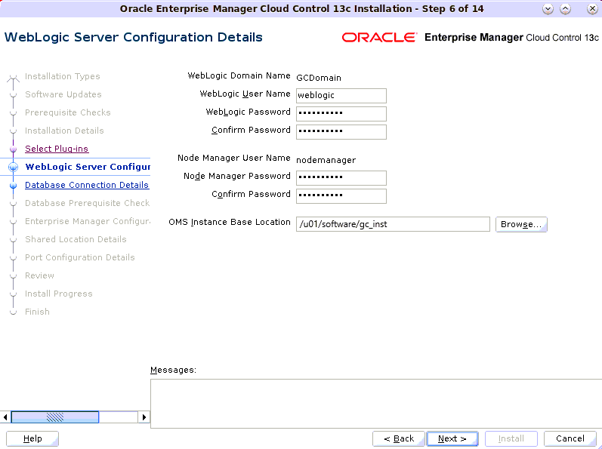
Task: Click the Installation Types step label
Action: point(62,76)
